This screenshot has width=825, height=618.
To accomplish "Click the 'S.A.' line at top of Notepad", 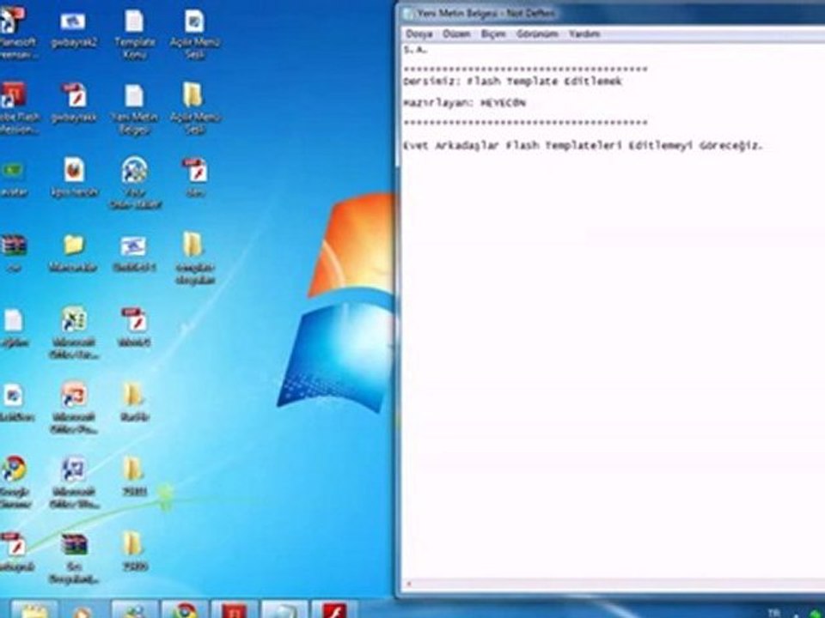I will (416, 50).
